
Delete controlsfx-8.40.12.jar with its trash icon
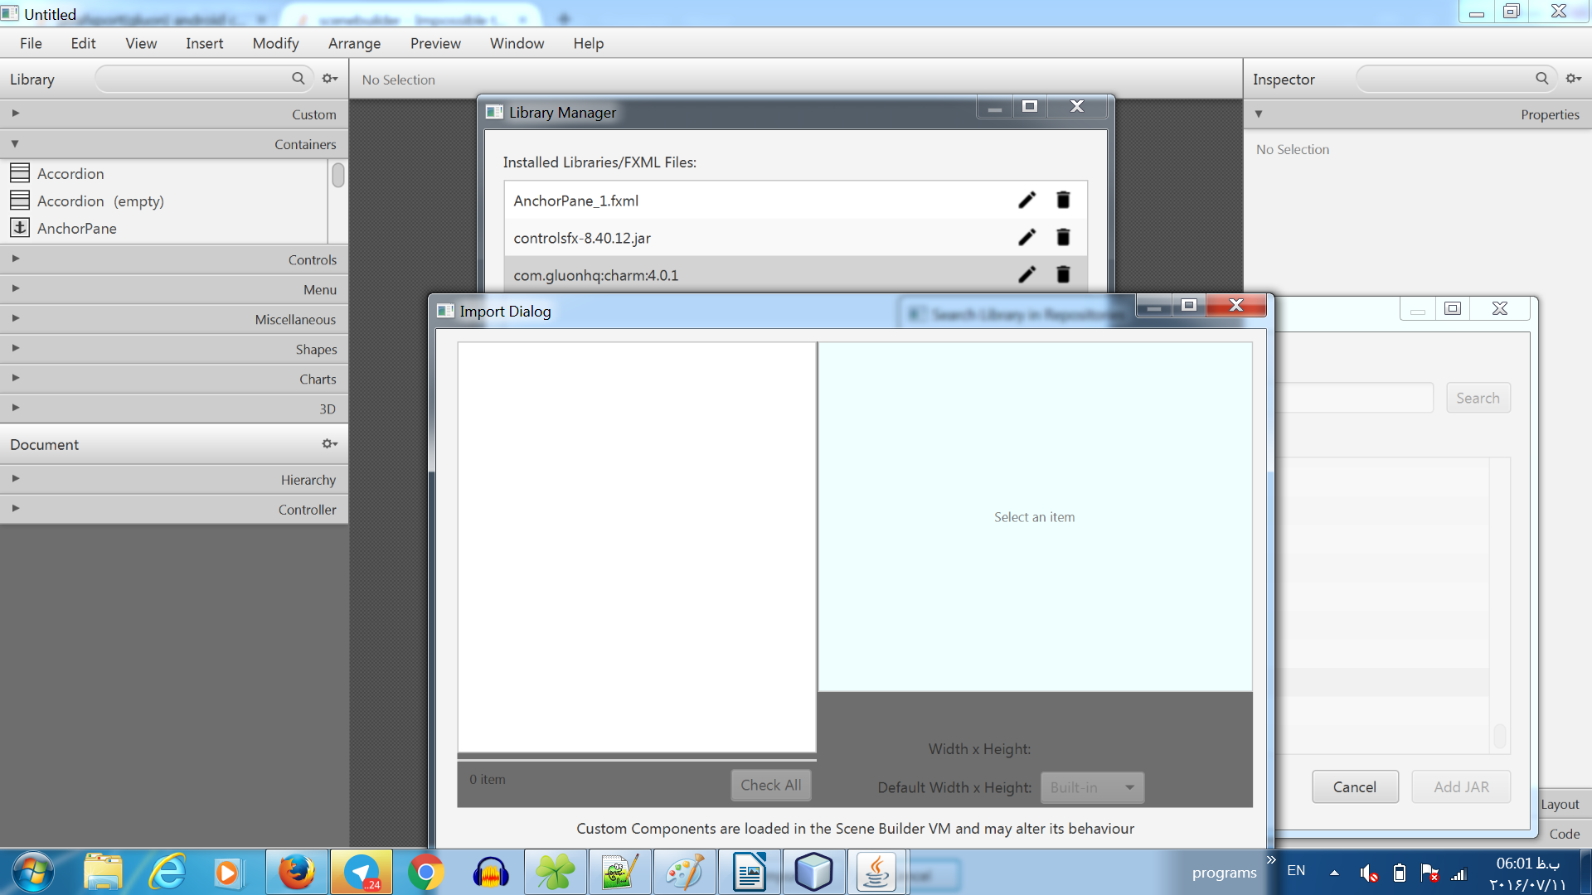pos(1063,238)
